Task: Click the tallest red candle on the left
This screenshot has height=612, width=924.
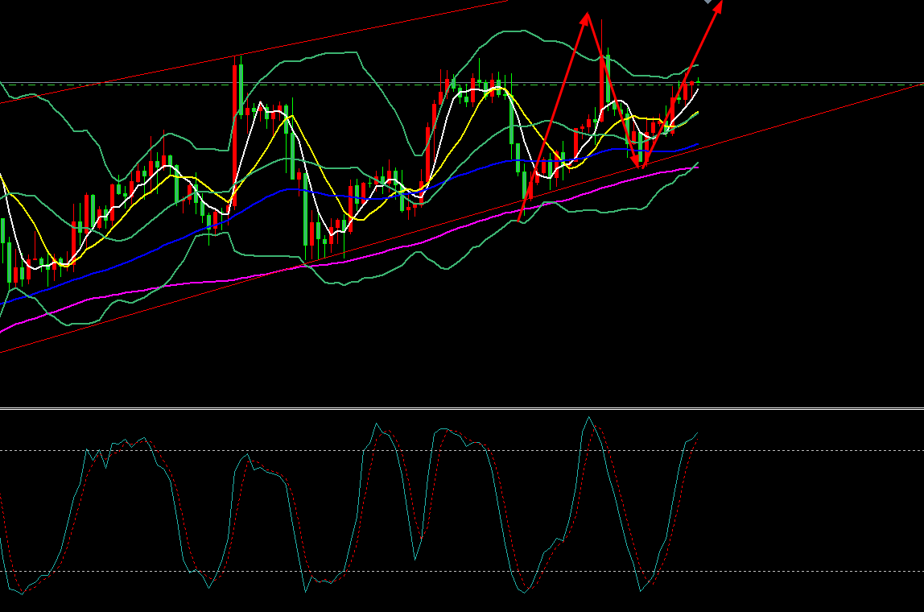Action: (238, 121)
